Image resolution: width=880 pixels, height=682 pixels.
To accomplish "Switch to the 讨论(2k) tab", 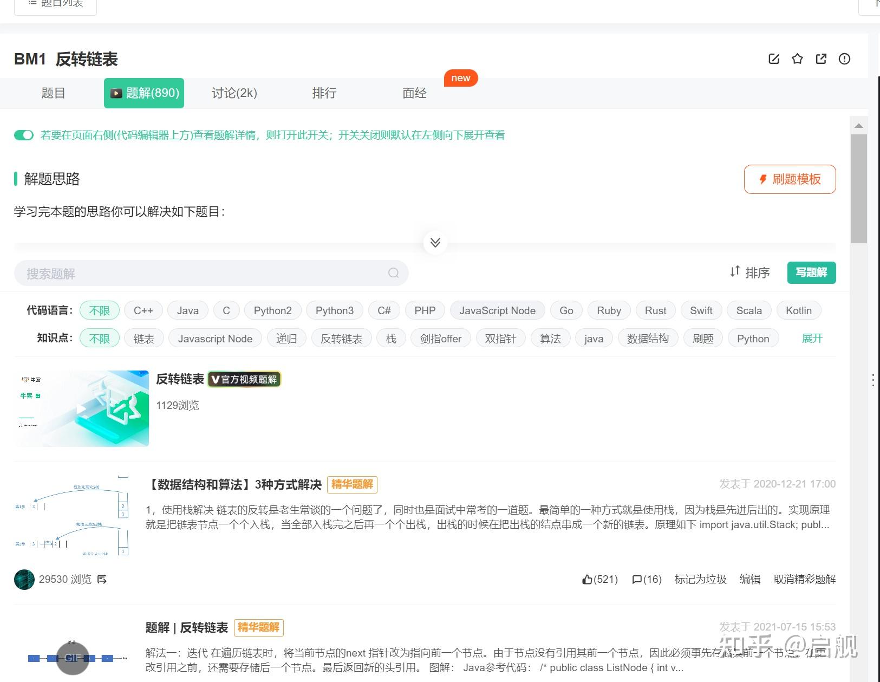I will pos(234,93).
